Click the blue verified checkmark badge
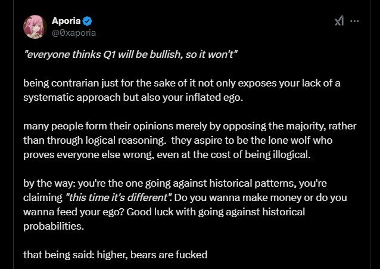Viewport: 380px width, 269px height. pyautogui.click(x=87, y=21)
